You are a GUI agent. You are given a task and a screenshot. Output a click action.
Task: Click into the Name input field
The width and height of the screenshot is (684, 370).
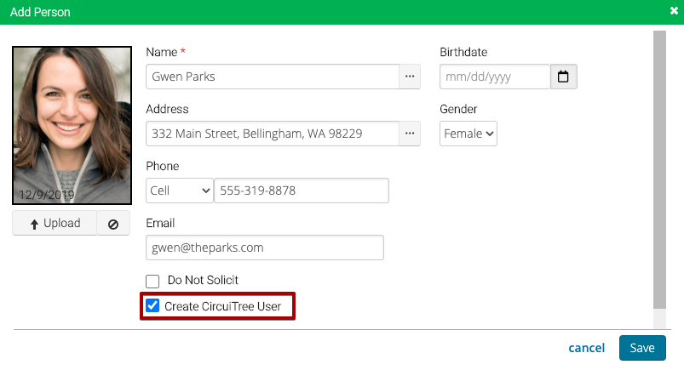click(273, 77)
